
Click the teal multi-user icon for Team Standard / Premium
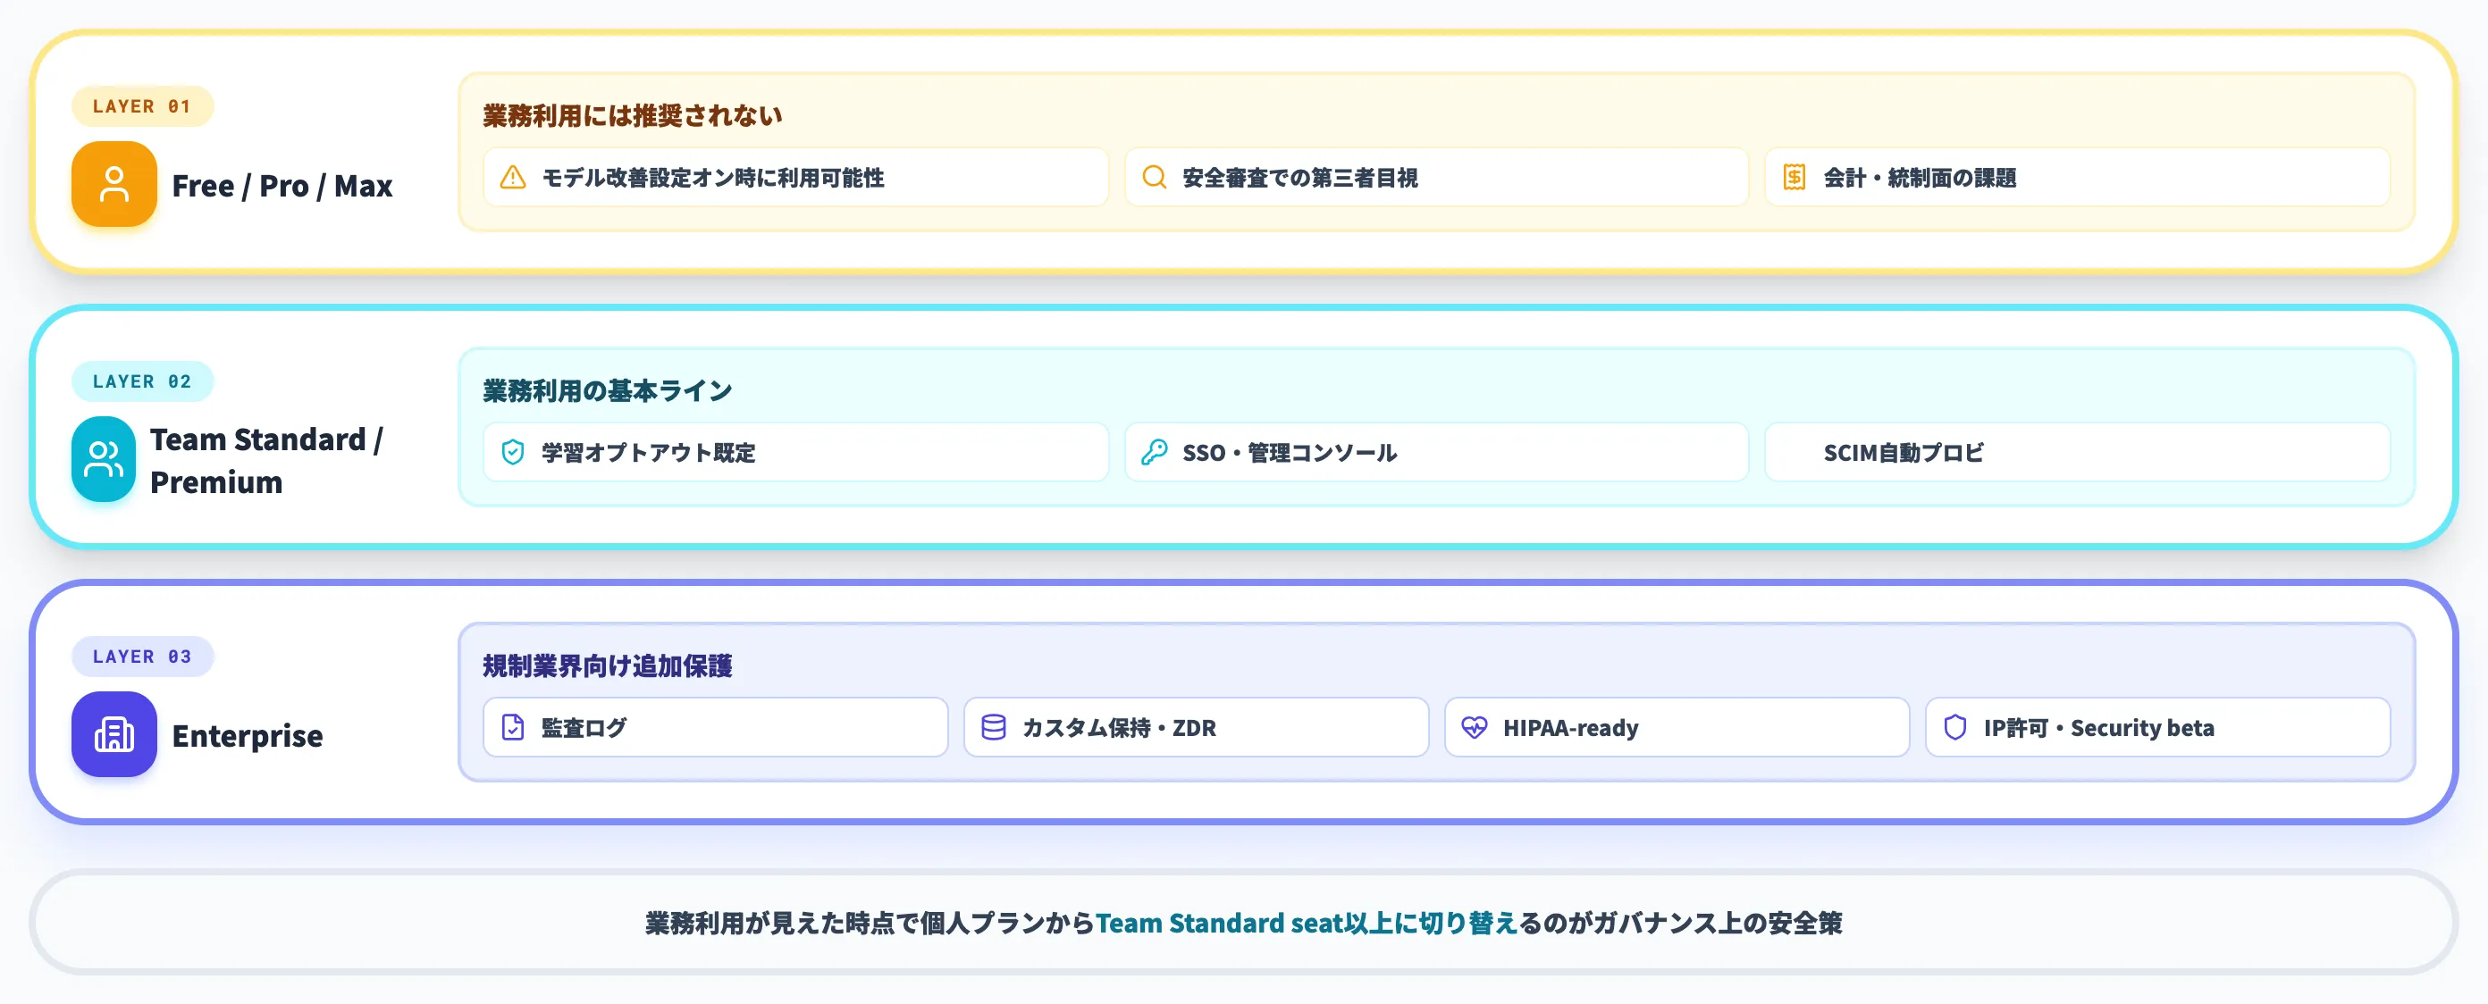104,459
